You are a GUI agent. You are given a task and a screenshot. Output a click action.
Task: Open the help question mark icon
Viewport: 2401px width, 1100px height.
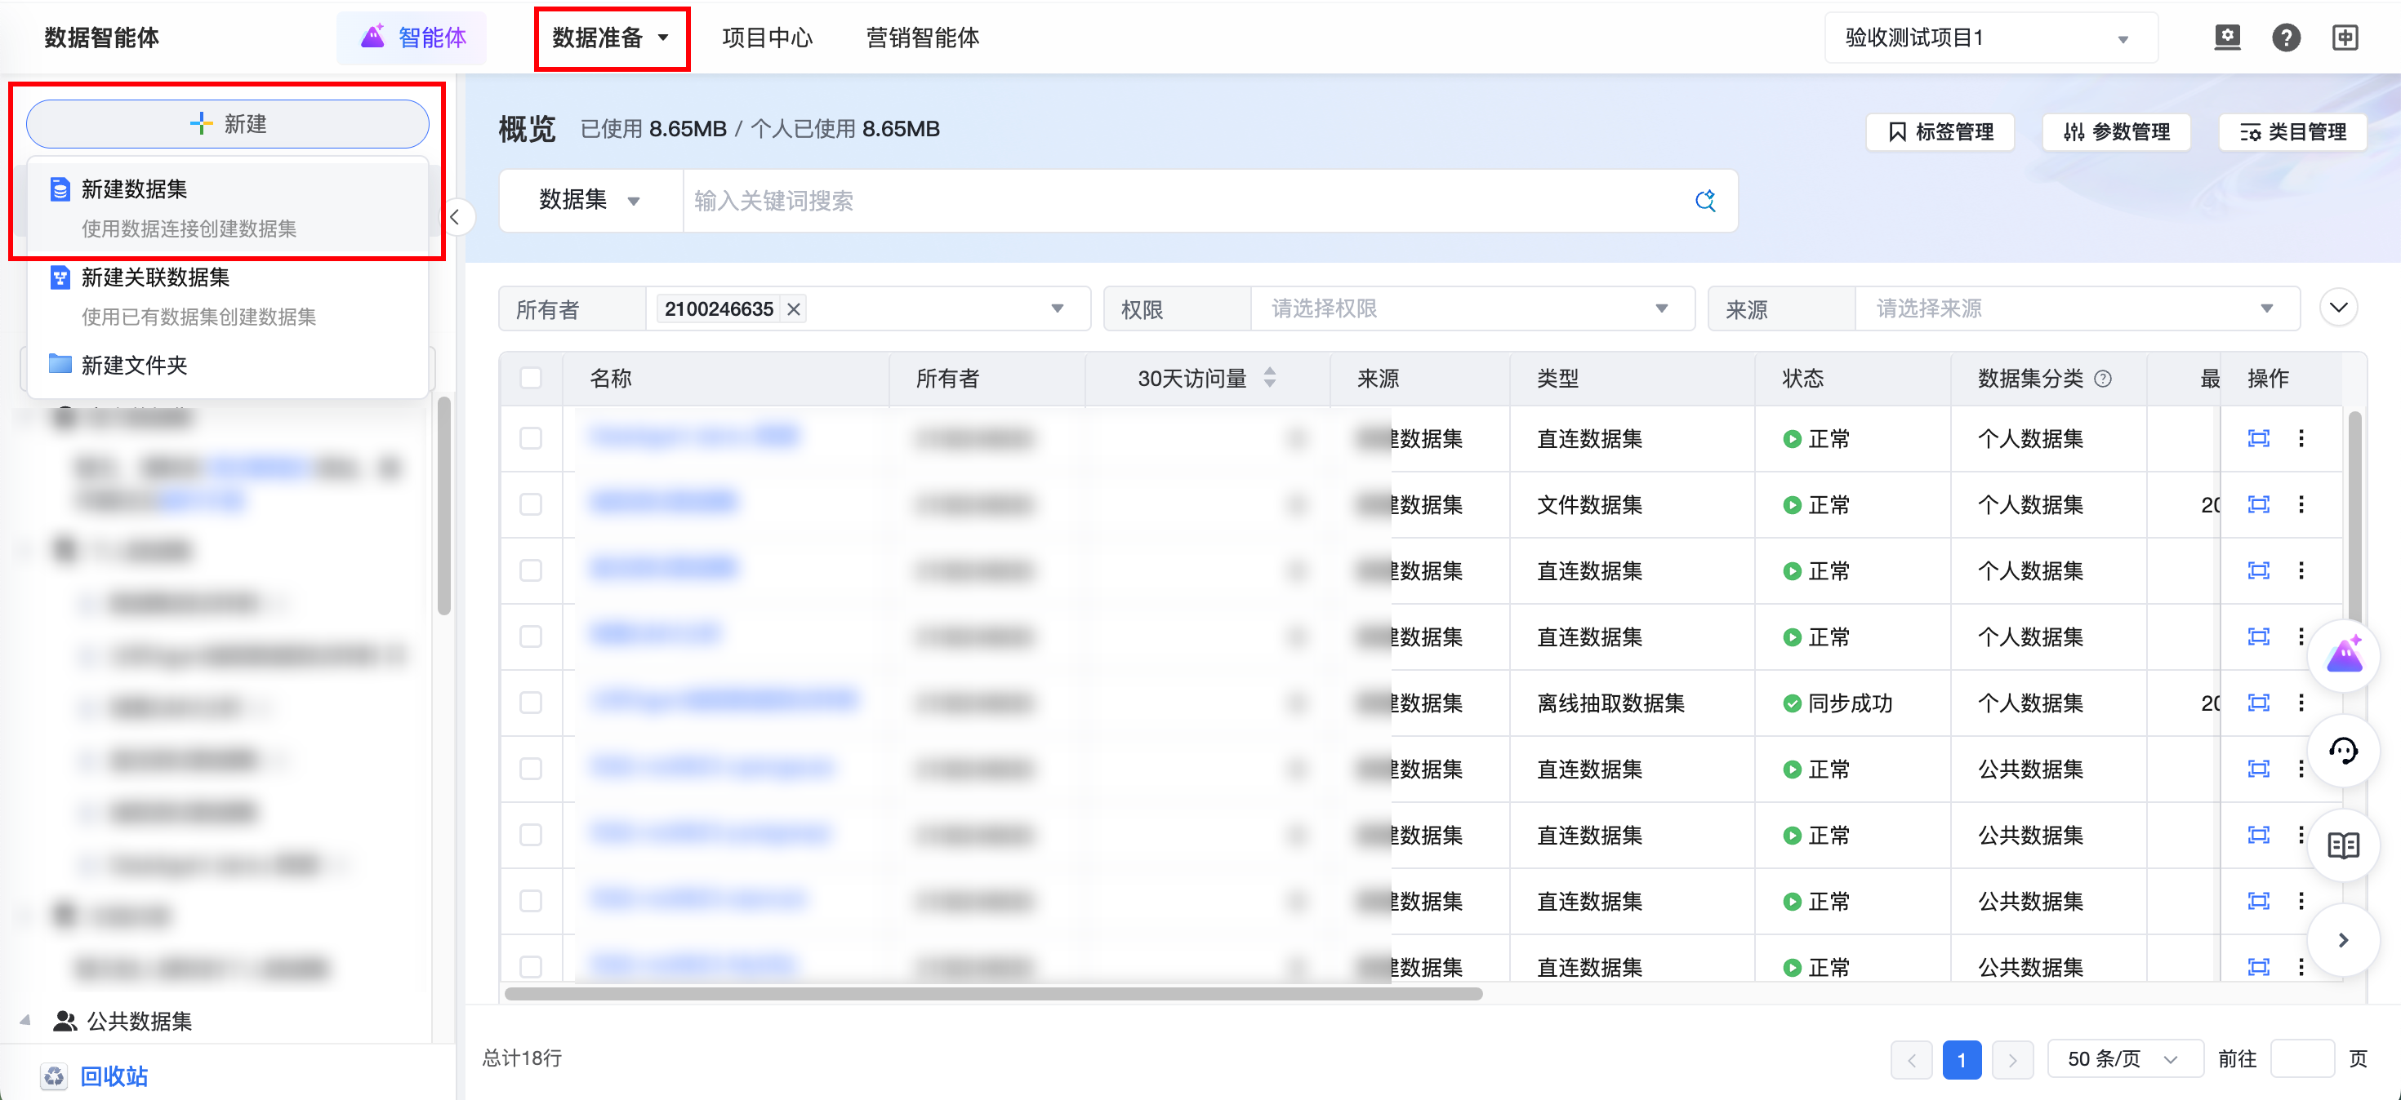point(2285,38)
